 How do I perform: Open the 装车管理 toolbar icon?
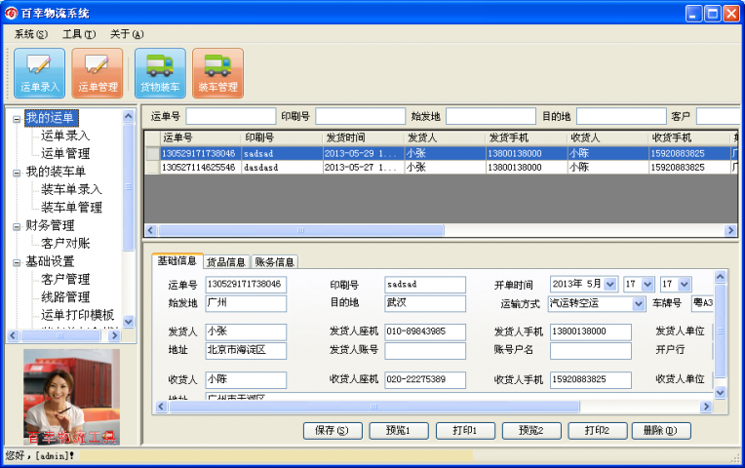(217, 73)
